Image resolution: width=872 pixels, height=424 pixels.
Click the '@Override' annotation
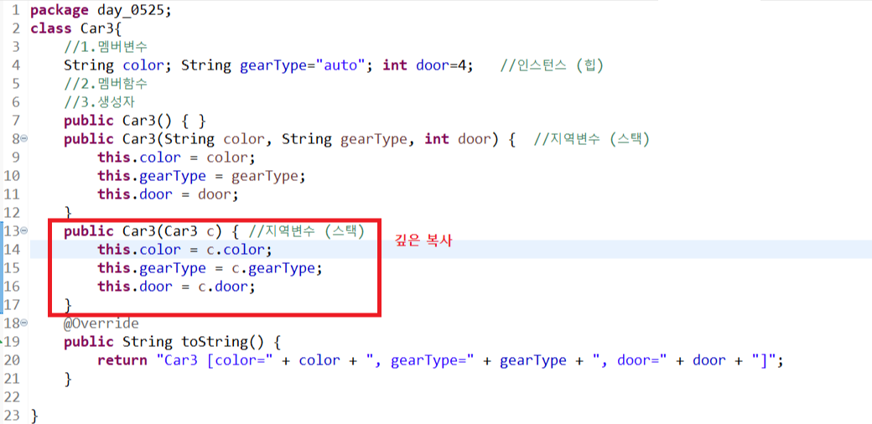coord(101,323)
